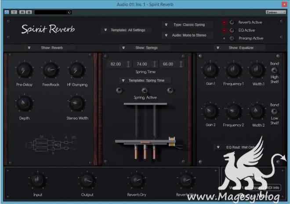The image size is (290, 204).
Task: Click the Spirit Reverb logo
Action: point(48,29)
